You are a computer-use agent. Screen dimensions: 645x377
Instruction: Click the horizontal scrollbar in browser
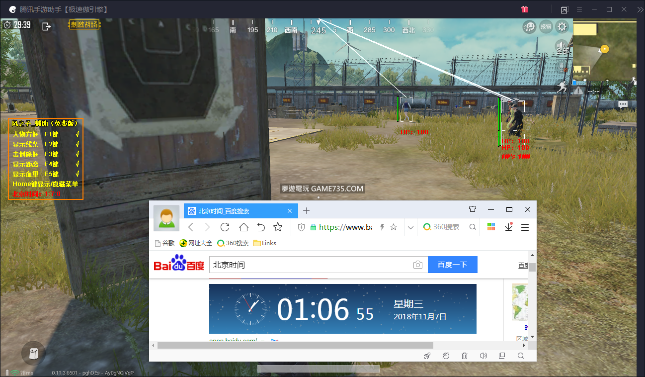tap(295, 345)
